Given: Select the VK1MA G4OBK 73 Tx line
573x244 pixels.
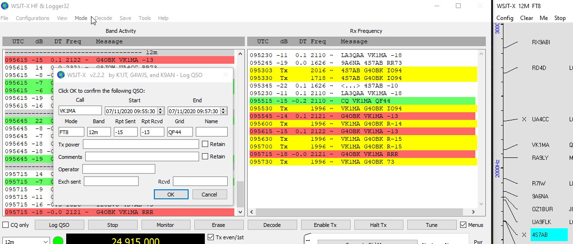Looking at the screenshot, I should point(362,162).
